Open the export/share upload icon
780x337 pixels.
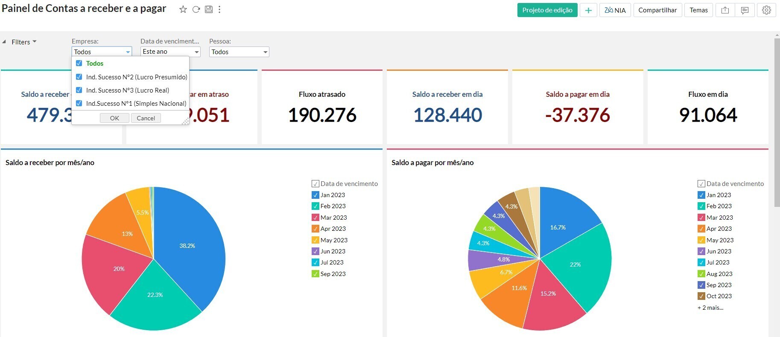725,10
